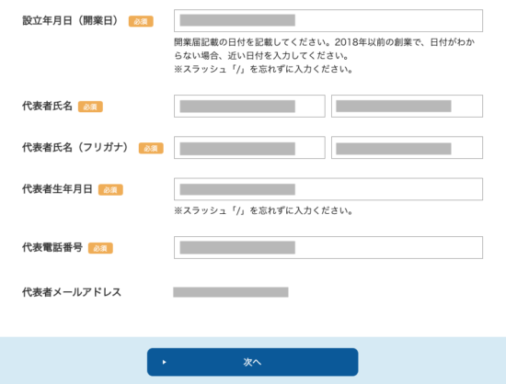506x384 pixels.
Task: Click the 必須 badge beside 設立年月日
Action: click(141, 21)
